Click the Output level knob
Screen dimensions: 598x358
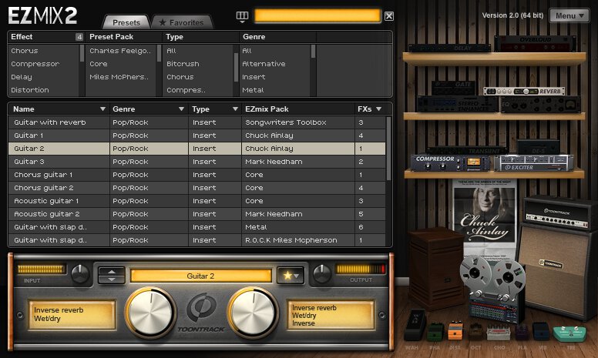click(x=322, y=273)
